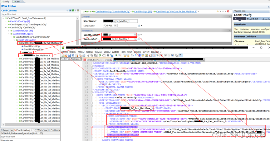
Task: Expand the CanIfDispatchCfg tree node
Action: pos(6,24)
